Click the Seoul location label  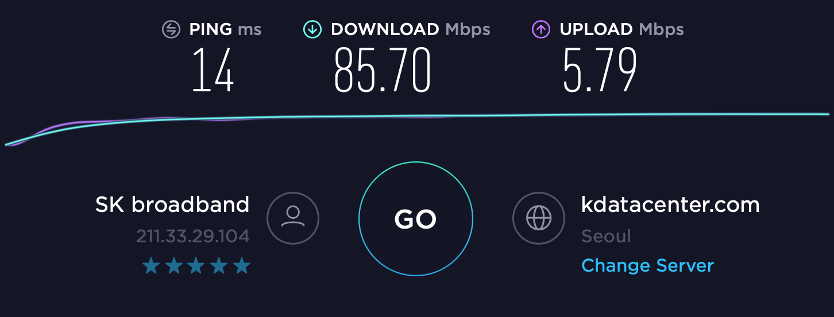[x=606, y=236]
